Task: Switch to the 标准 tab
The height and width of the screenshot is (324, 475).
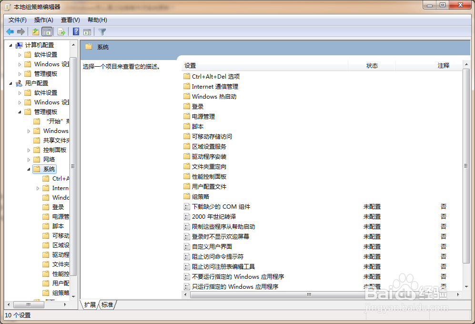Action: tap(106, 305)
